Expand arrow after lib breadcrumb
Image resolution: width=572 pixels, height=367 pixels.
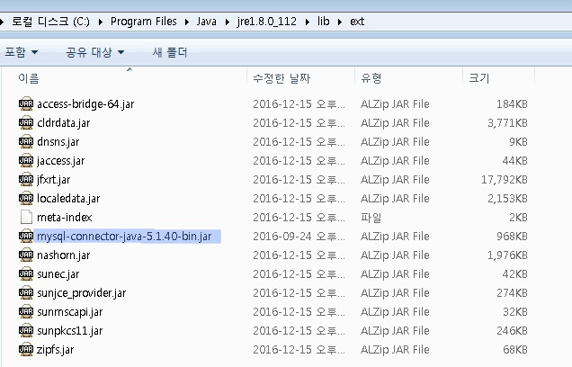tap(340, 22)
